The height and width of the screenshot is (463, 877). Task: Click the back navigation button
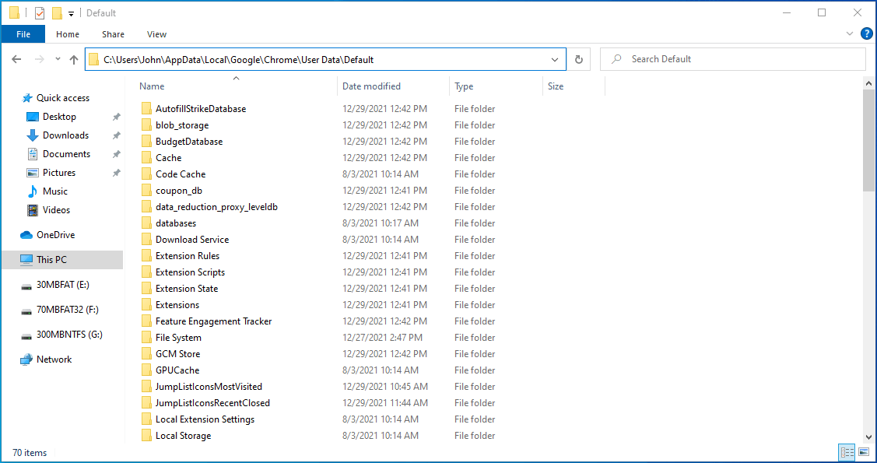tap(16, 58)
